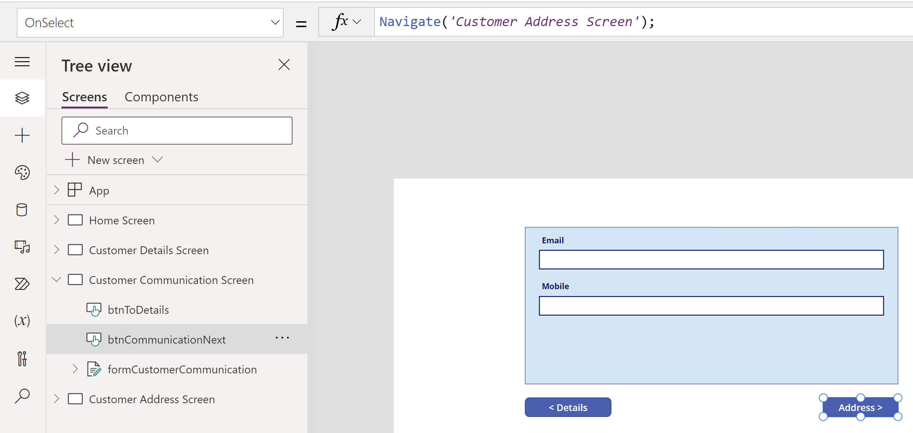Click the Insert plus icon in left rail
This screenshot has width=913, height=433.
[22, 135]
